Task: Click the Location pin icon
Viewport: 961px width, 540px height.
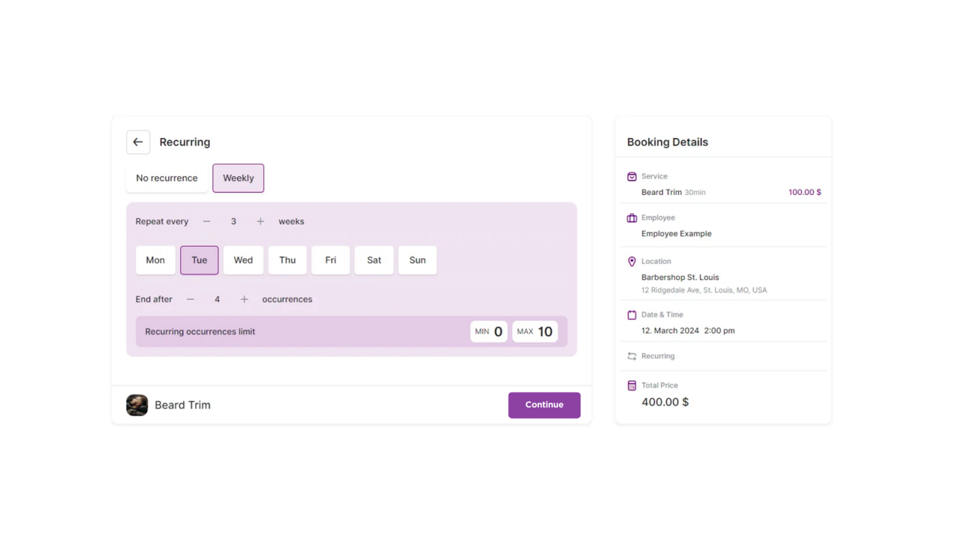Action: click(632, 261)
